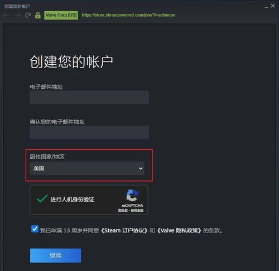279x271 pixels.
Task: Minimize the account creation window
Action: [x=266, y=7]
